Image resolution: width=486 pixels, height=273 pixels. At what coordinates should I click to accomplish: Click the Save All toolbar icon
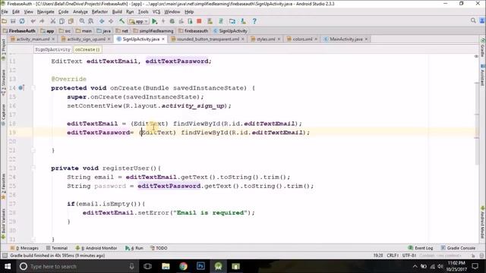pyautogui.click(x=13, y=21)
